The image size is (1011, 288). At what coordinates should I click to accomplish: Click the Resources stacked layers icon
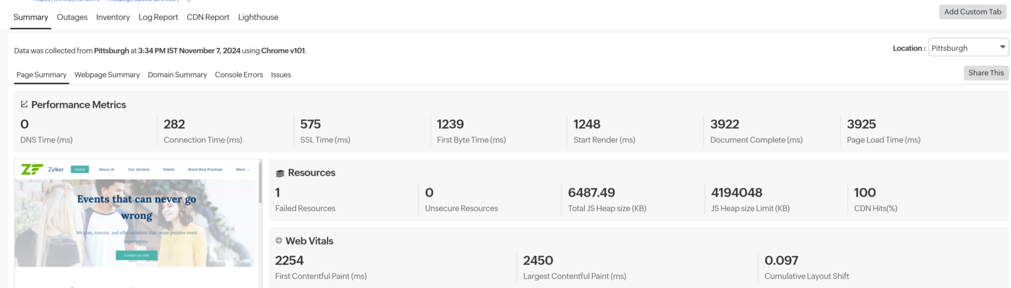coord(280,173)
